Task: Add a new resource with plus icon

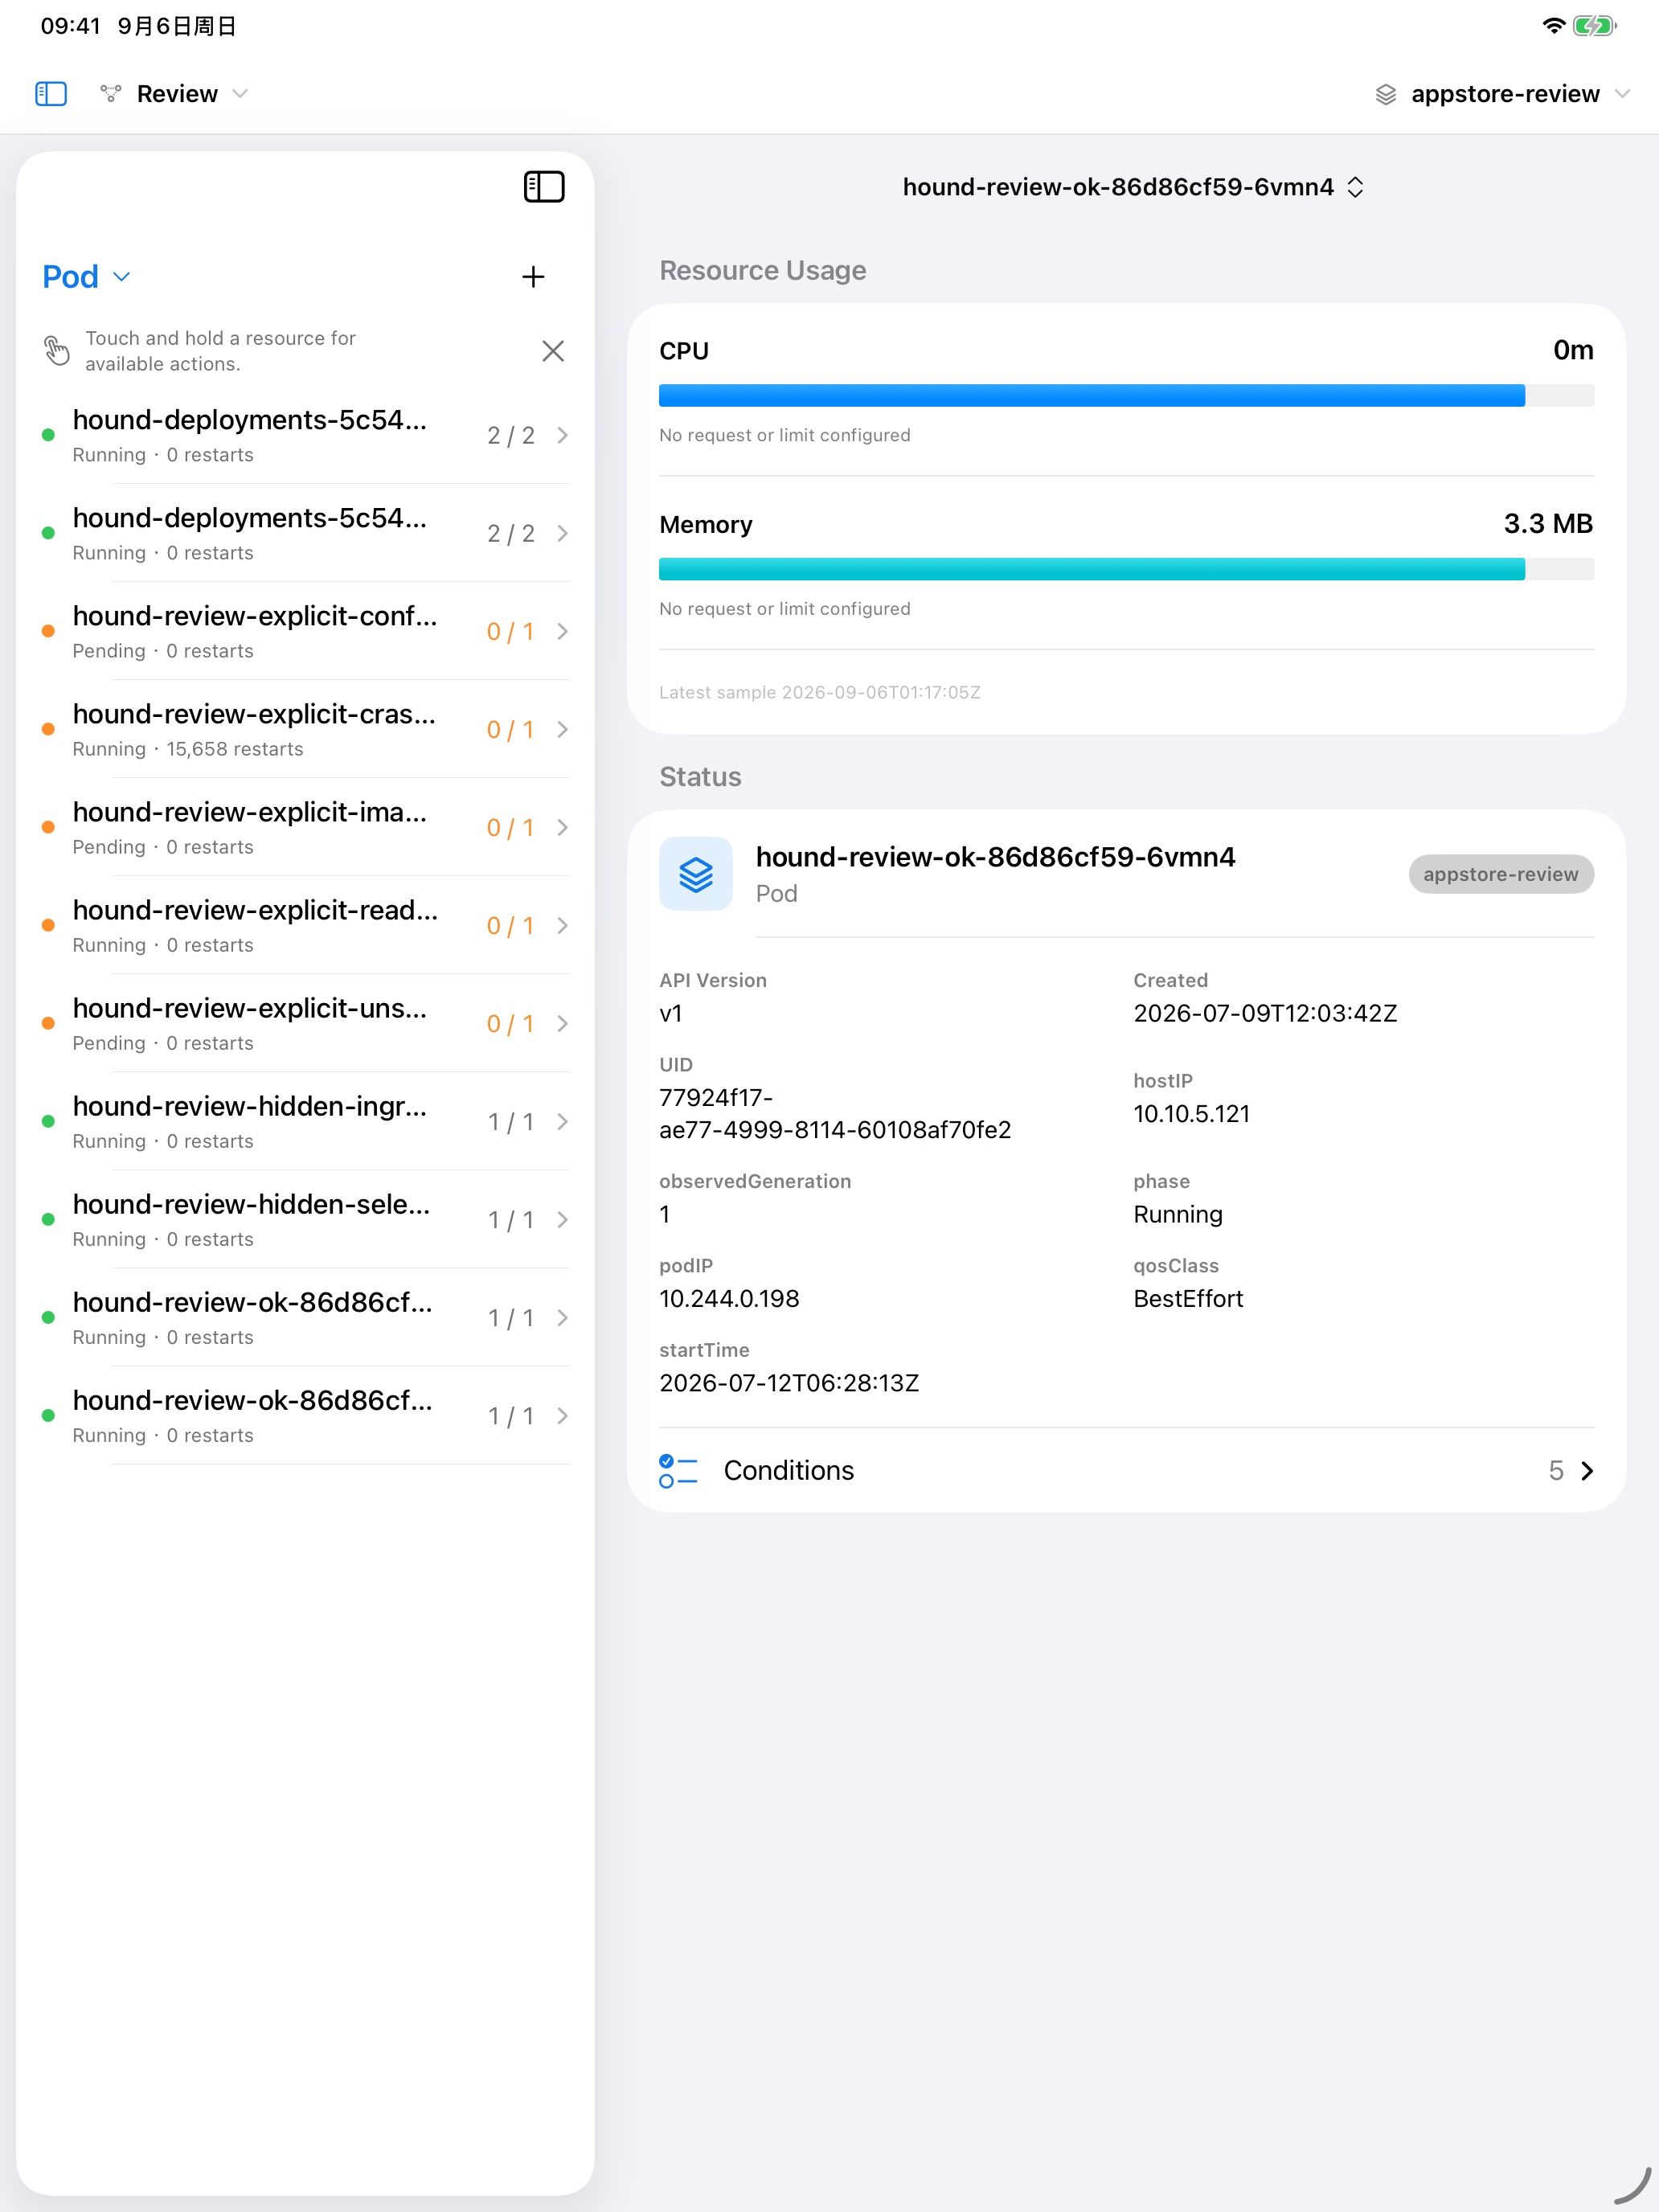Action: (533, 277)
